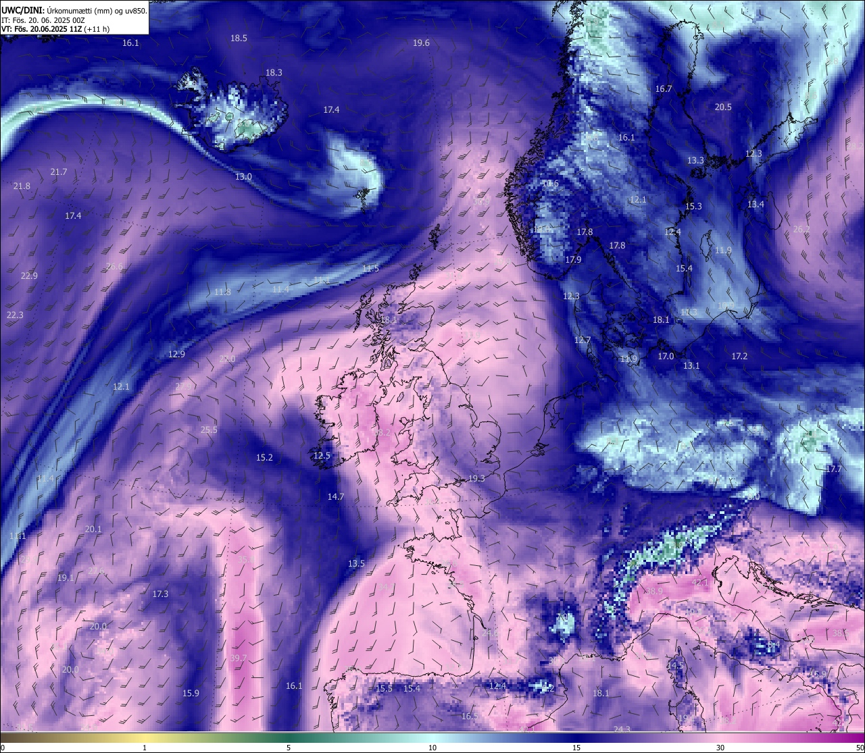865x753 pixels.
Task: Click the '12.9' value west of Ireland
Action: click(176, 355)
